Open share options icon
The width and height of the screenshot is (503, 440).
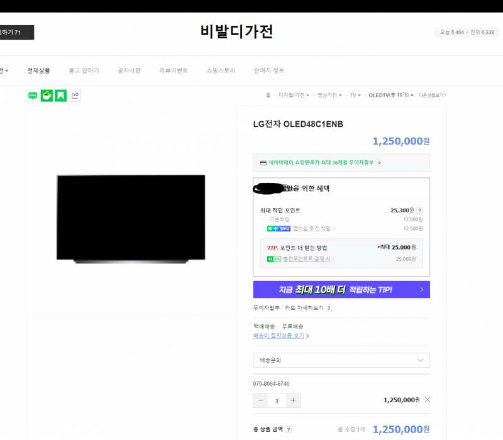[75, 96]
